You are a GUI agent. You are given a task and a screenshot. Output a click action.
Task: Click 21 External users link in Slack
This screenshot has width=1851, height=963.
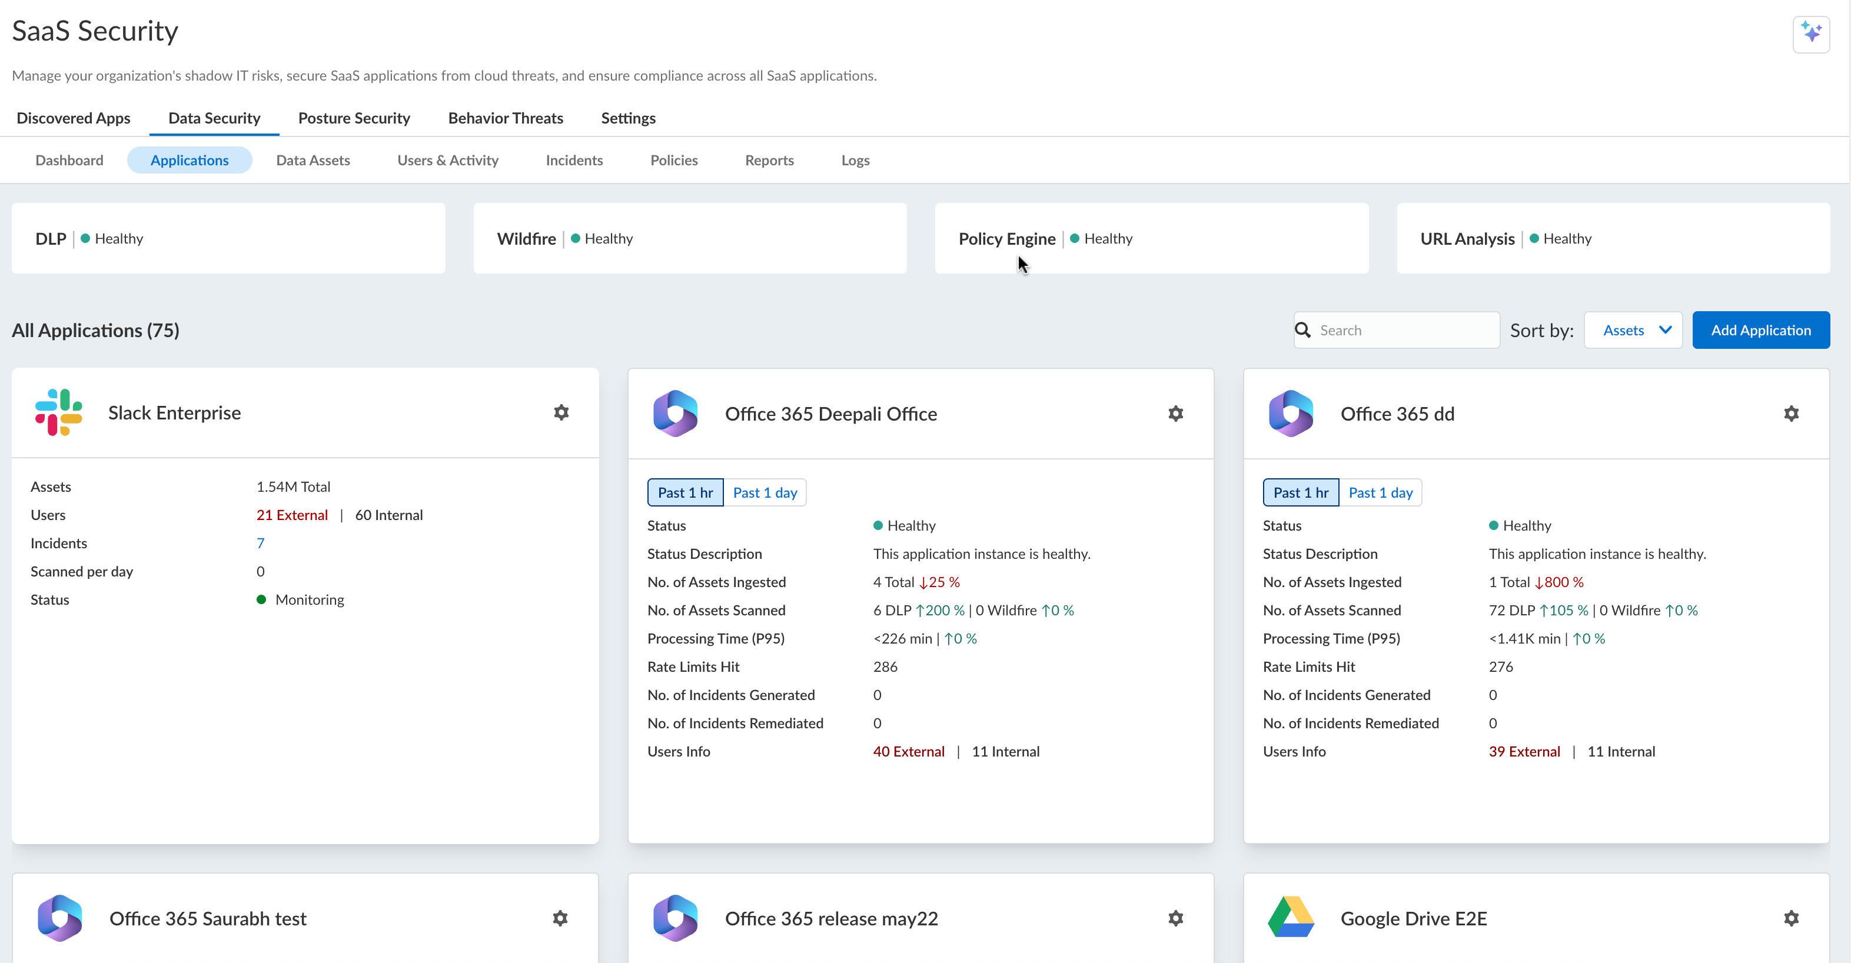(292, 515)
